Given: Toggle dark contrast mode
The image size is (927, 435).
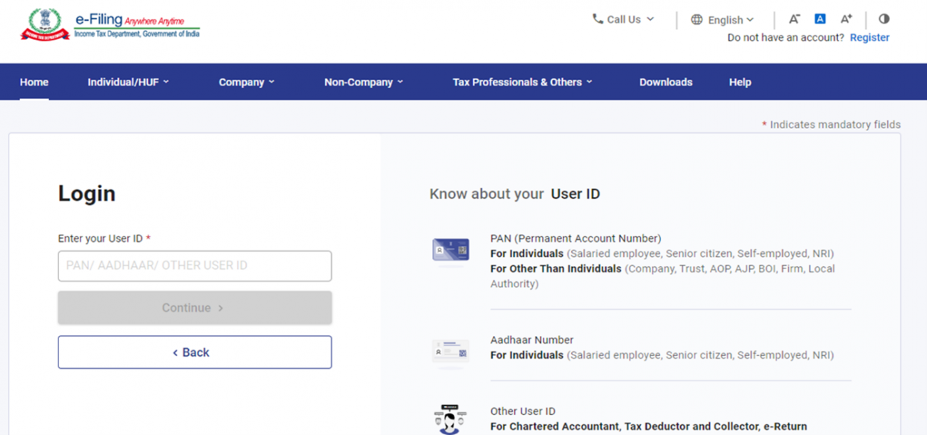Looking at the screenshot, I should (884, 19).
